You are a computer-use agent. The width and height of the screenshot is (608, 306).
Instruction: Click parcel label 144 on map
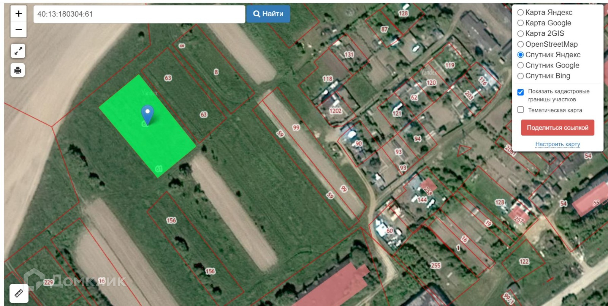pos(422,200)
